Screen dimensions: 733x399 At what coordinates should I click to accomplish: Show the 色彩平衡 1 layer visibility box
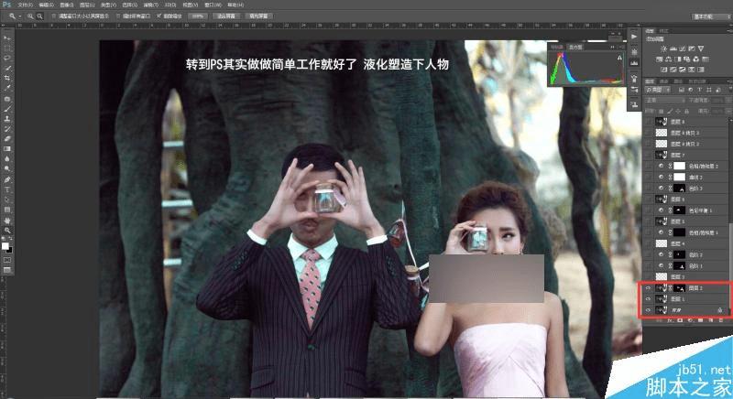point(648,210)
